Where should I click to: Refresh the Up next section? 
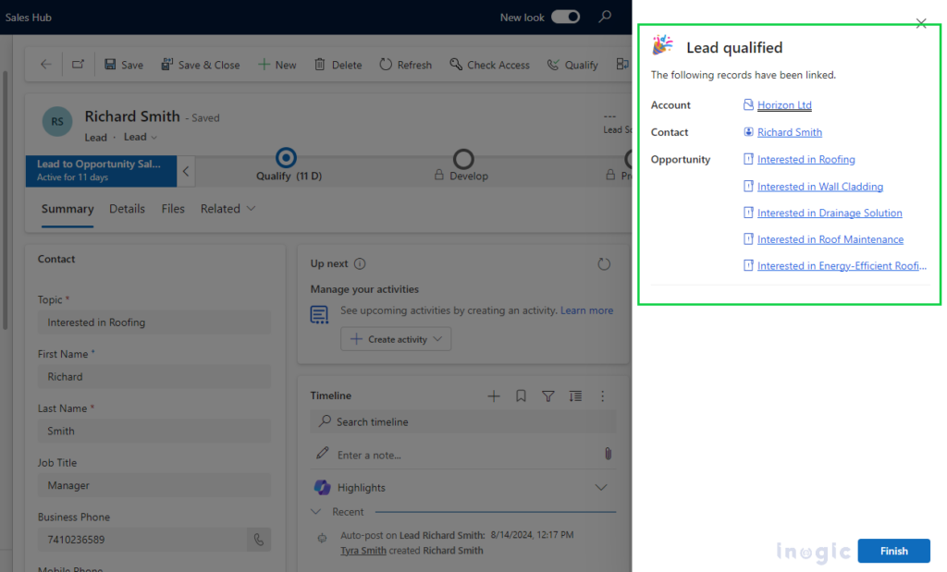pos(604,263)
